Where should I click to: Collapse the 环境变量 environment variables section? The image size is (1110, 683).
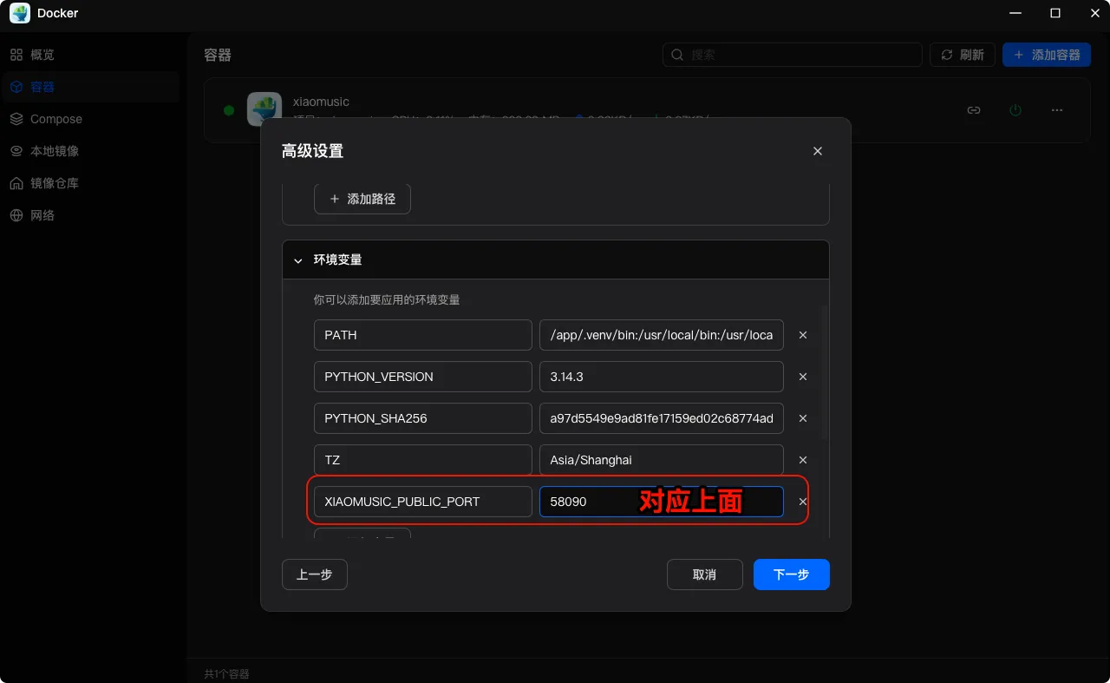click(297, 259)
